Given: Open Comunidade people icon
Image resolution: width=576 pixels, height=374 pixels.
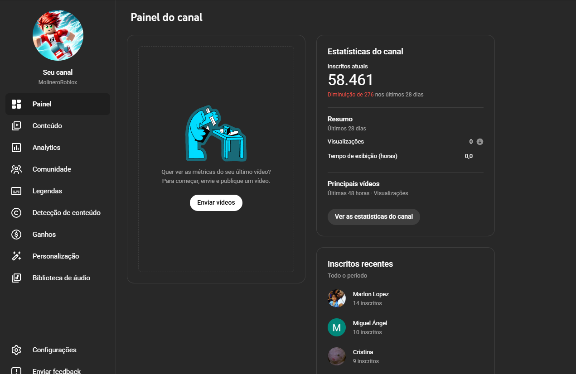Looking at the screenshot, I should coord(16,169).
